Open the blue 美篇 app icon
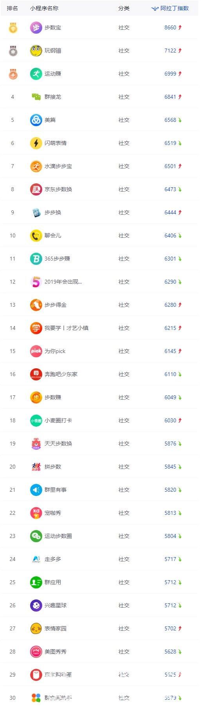The image size is (201, 706). [x=36, y=120]
